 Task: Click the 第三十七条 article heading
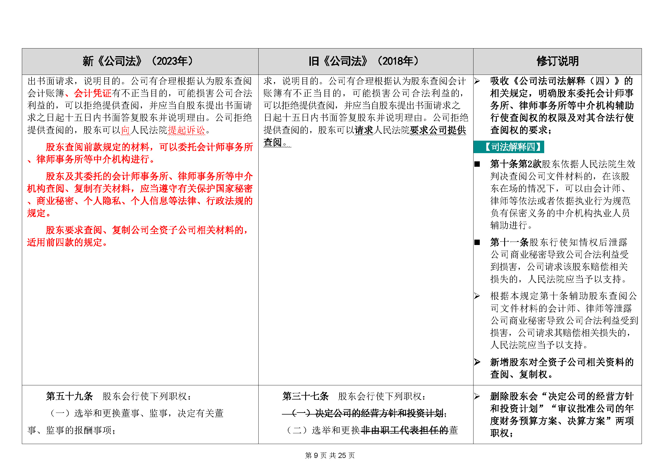pos(305,396)
